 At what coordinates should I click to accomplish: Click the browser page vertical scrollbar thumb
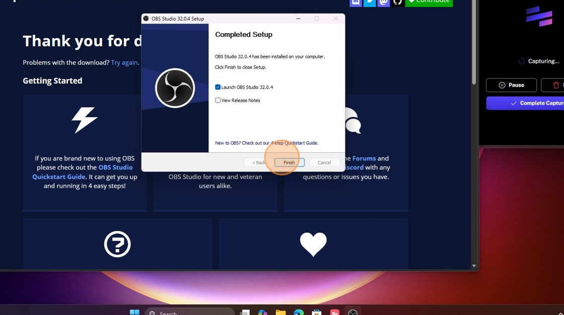[474, 42]
